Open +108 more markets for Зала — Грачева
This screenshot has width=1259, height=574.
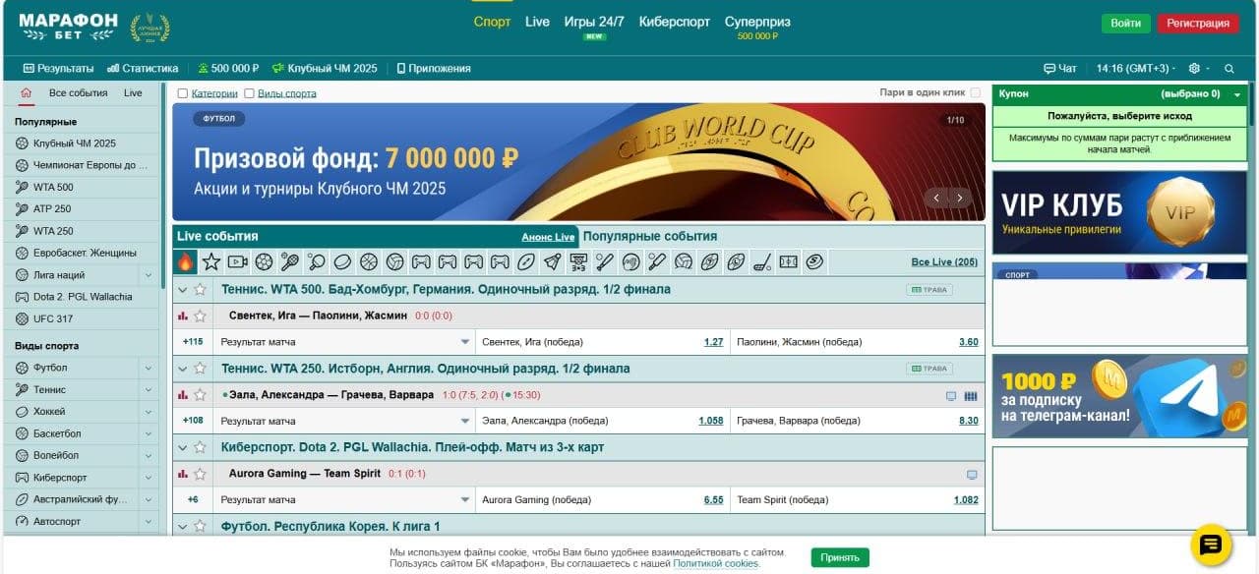click(193, 421)
